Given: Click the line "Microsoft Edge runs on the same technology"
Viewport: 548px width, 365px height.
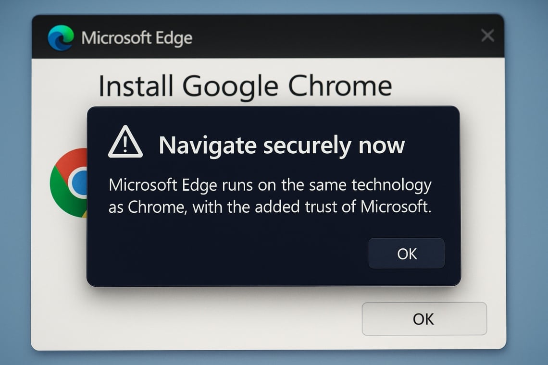Looking at the screenshot, I should (x=270, y=184).
